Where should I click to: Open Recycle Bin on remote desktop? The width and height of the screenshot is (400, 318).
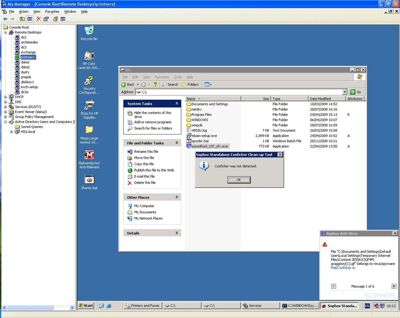(89, 33)
